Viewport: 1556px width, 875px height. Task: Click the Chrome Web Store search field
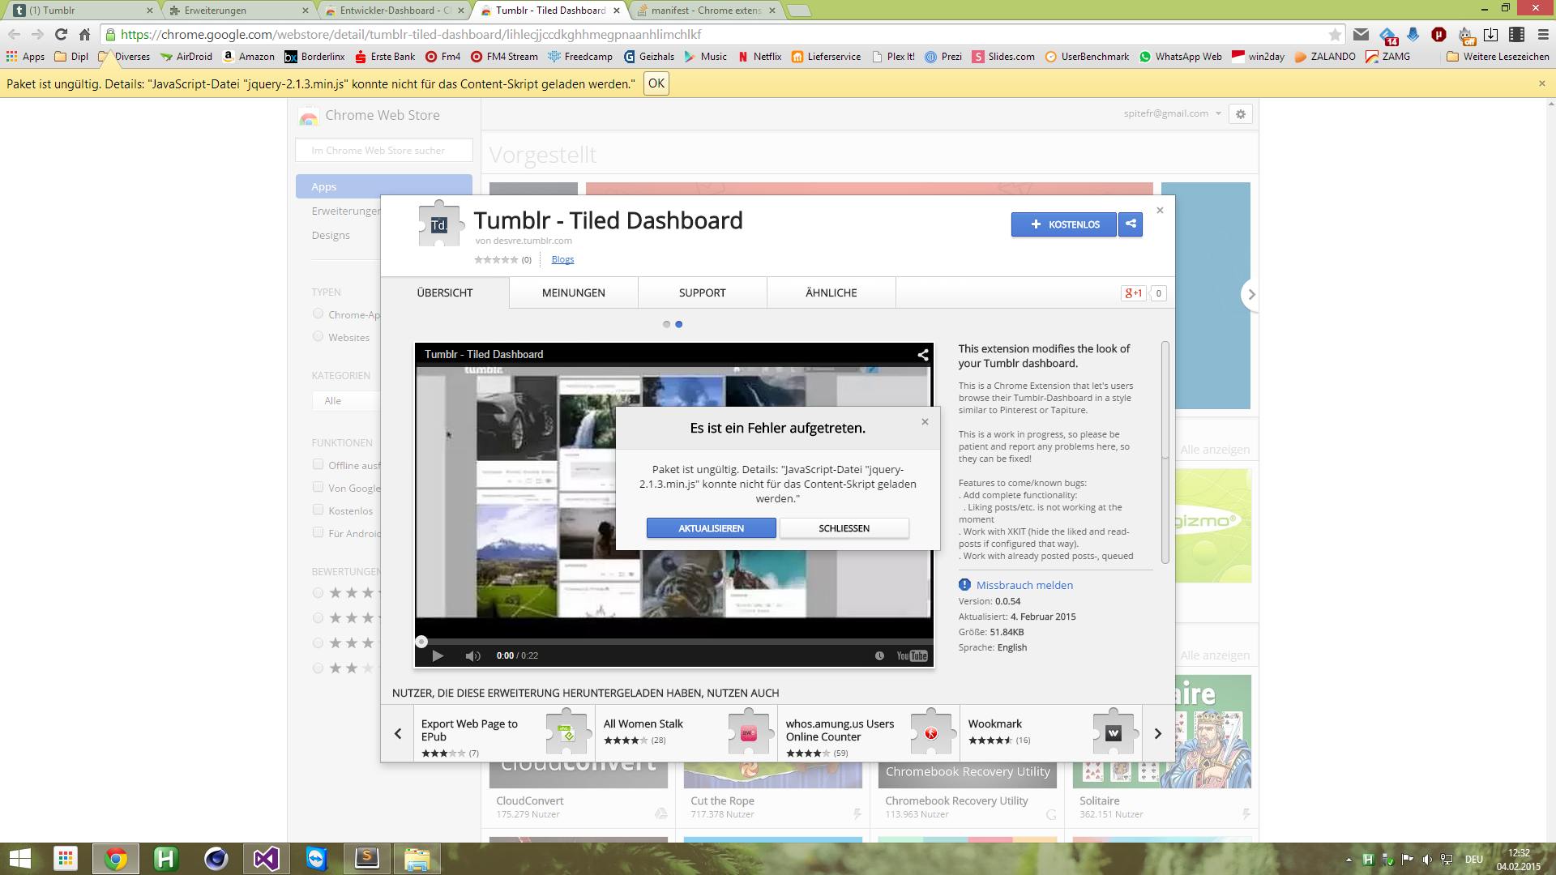(x=384, y=151)
